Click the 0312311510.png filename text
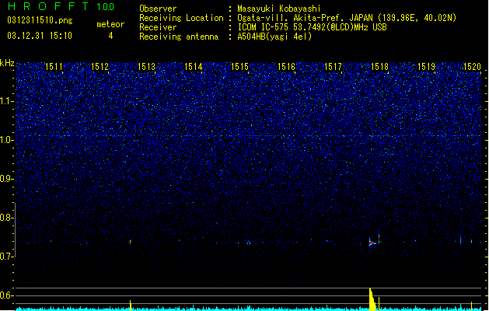The height and width of the screenshot is (311, 489). 40,20
